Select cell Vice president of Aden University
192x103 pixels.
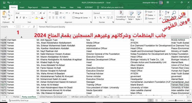tap(108, 87)
